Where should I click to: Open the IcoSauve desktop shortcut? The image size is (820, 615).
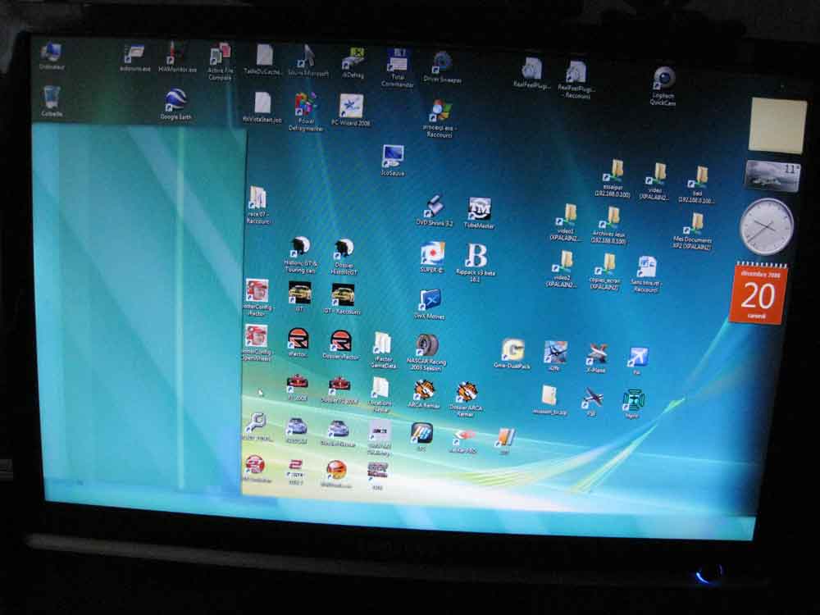click(x=393, y=160)
